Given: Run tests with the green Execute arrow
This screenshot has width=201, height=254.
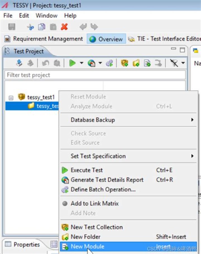Looking at the screenshot, I should coord(72,63).
